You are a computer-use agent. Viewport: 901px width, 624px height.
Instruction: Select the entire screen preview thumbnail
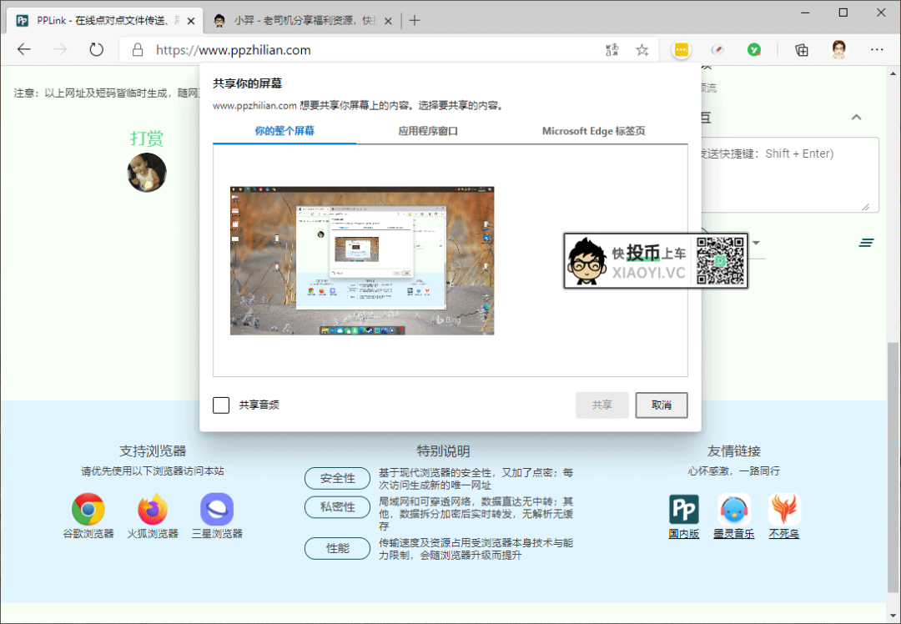[x=360, y=260]
